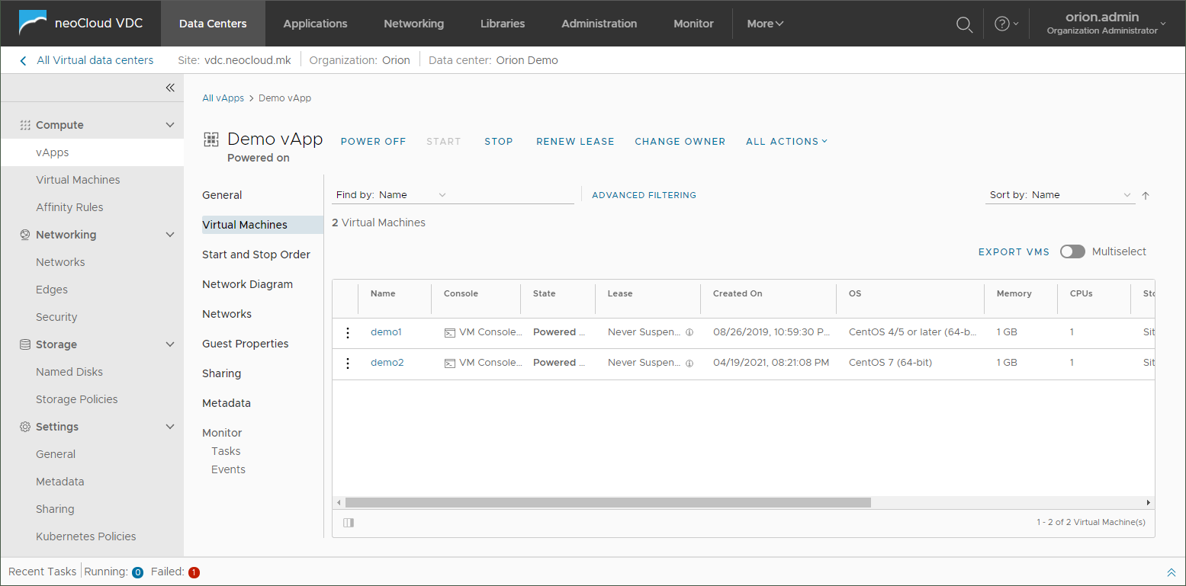1186x586 pixels.
Task: Open Kubernetes Policies in sidebar
Action: pyautogui.click(x=86, y=536)
